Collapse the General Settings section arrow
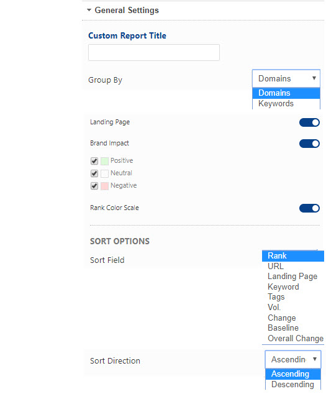 coord(89,10)
